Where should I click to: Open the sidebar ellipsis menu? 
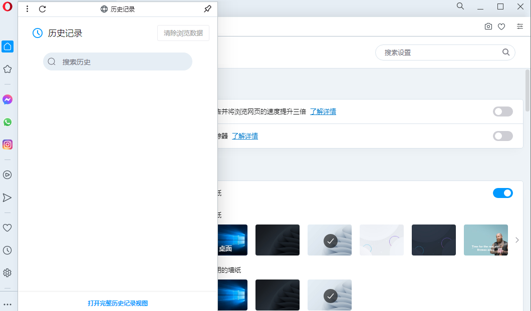[x=7, y=304]
